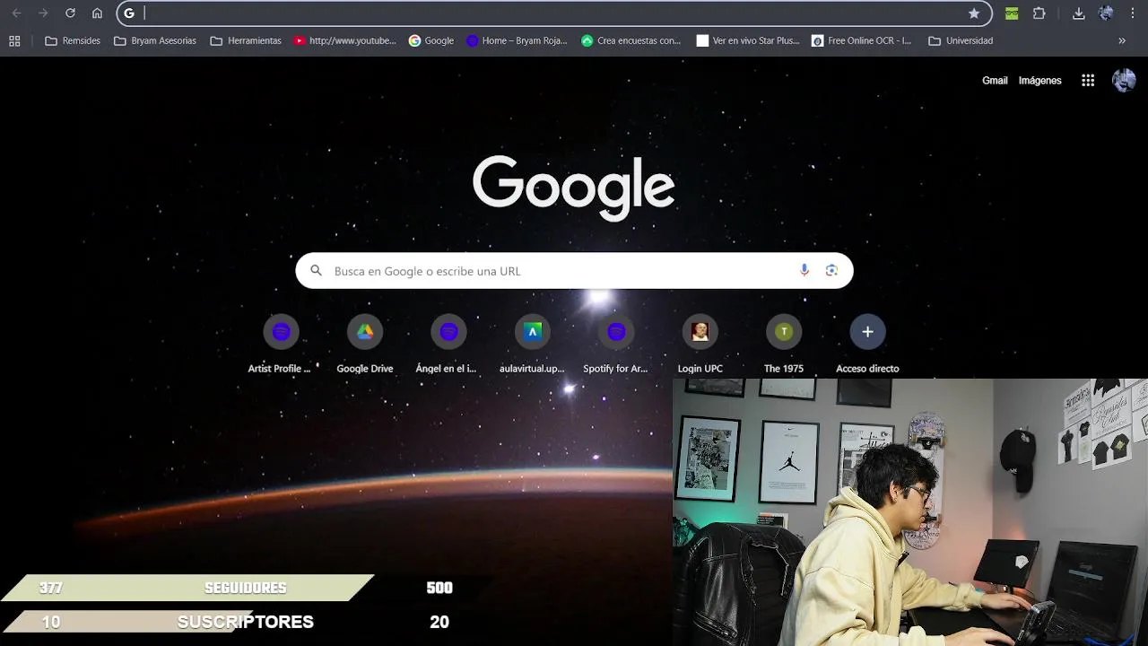Open the Free Online OCR bookmark

pyautogui.click(x=862, y=40)
